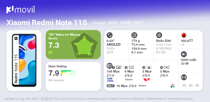Click the Creative Commons license icon

[x=43, y=99]
